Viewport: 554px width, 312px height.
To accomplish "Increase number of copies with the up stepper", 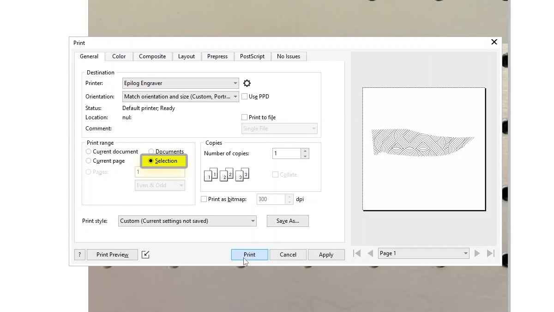I will click(x=304, y=151).
